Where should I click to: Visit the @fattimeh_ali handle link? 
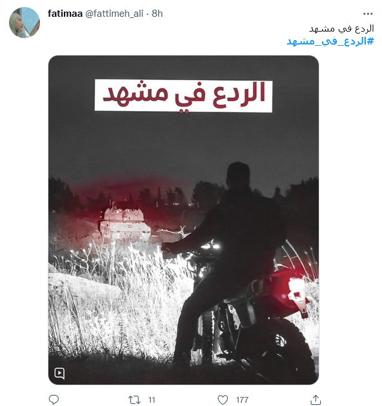click(114, 14)
